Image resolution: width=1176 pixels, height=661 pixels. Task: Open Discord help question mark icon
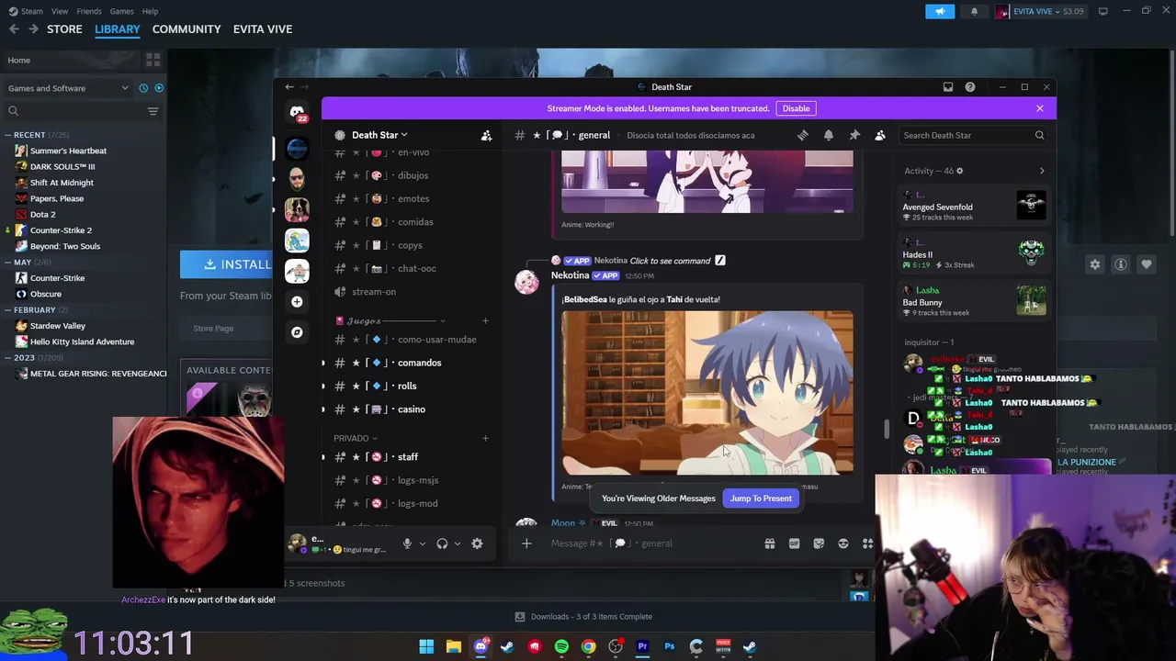point(970,87)
